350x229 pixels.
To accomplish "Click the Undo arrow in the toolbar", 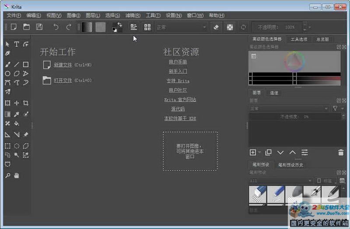I will point(56,27).
